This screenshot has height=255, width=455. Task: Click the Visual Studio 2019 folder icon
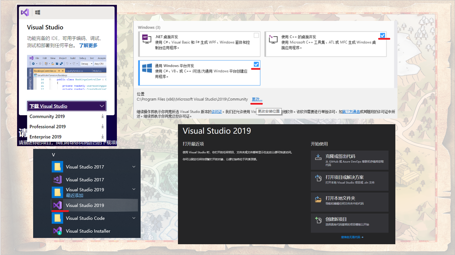point(57,192)
